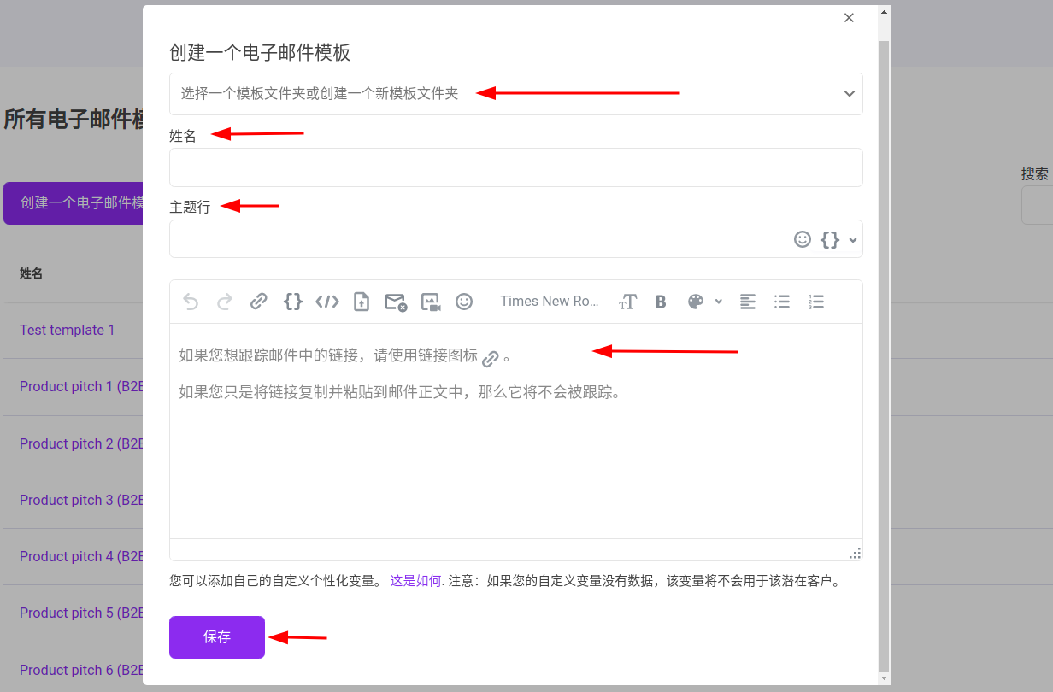Open Product pitch 1 template link
This screenshot has width=1053, height=692.
tap(81, 387)
